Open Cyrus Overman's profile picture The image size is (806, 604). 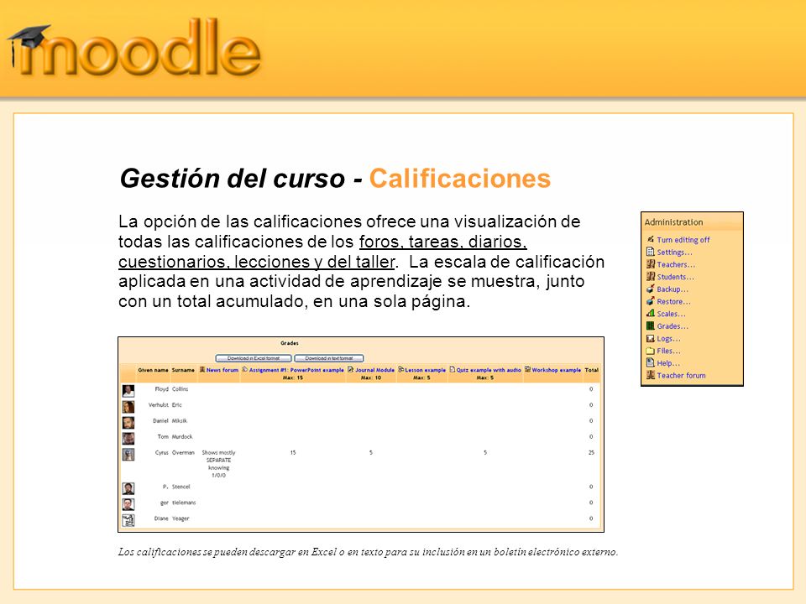(x=128, y=455)
